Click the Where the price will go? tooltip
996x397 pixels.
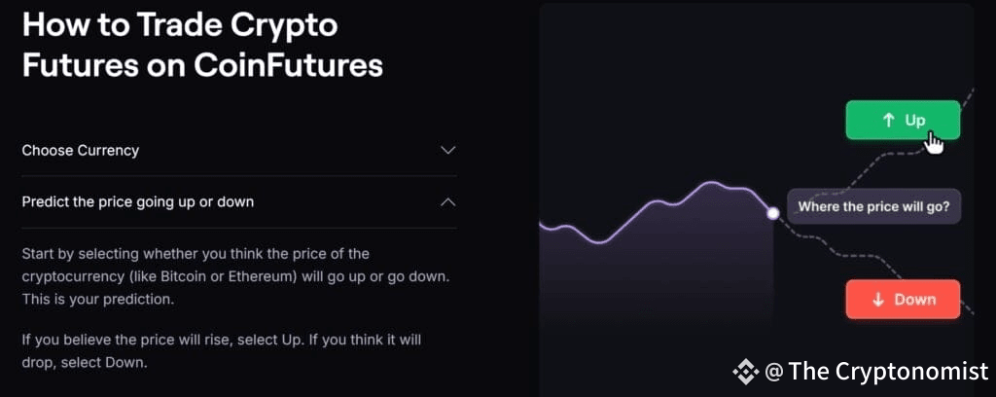(x=874, y=206)
